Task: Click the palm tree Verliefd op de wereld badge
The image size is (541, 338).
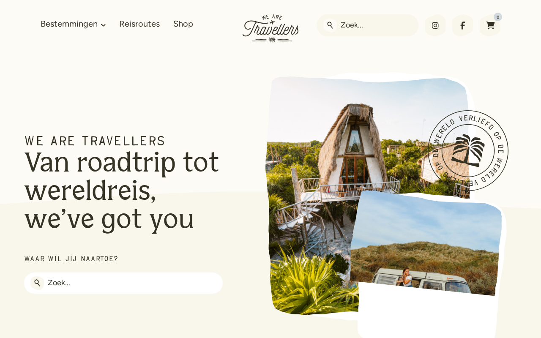Action: pyautogui.click(x=468, y=150)
